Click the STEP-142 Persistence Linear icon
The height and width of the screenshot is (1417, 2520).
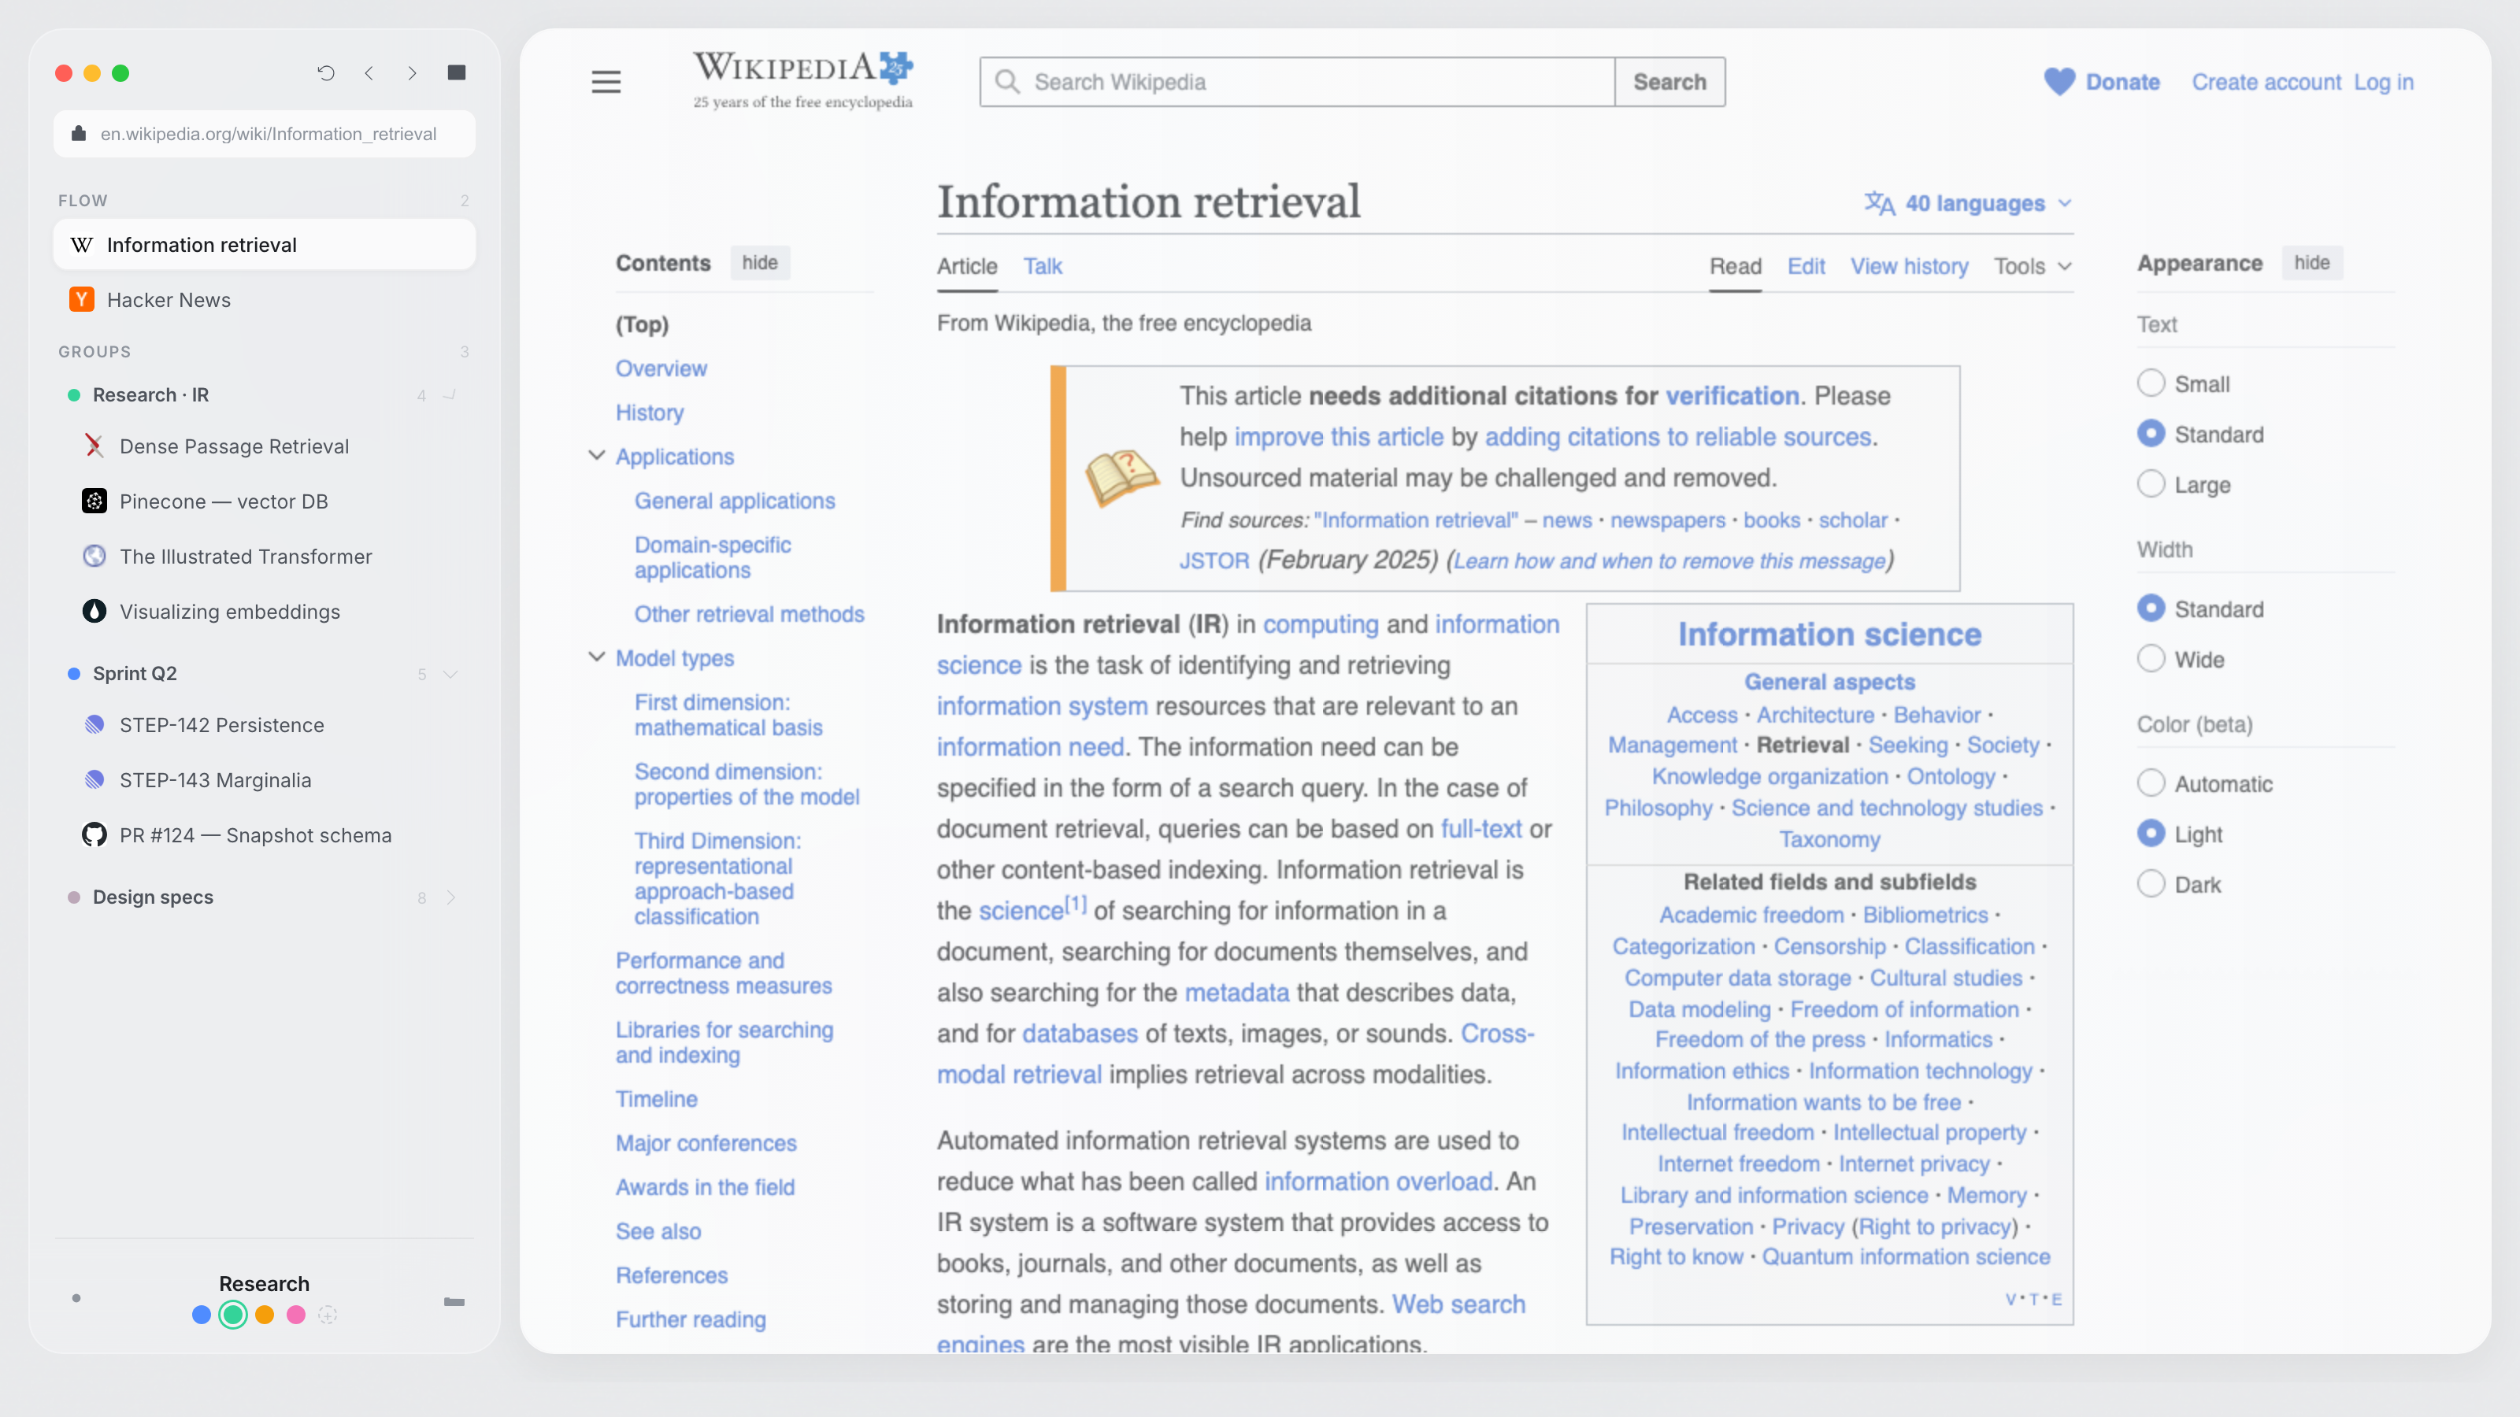94,724
